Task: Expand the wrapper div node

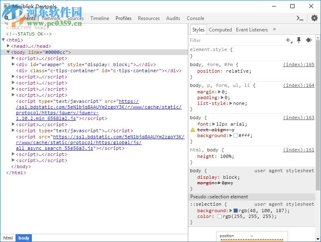Action: click(x=13, y=64)
